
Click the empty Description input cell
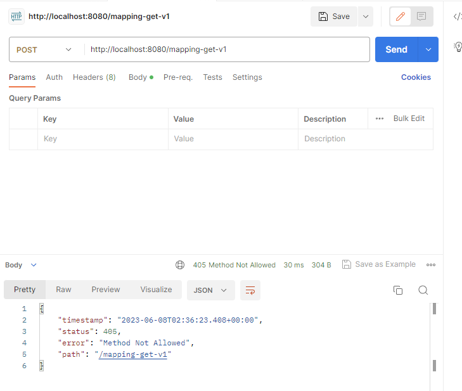(x=366, y=139)
